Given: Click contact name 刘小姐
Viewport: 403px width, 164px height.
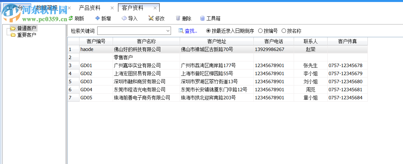Looking at the screenshot, I should coord(310,81).
